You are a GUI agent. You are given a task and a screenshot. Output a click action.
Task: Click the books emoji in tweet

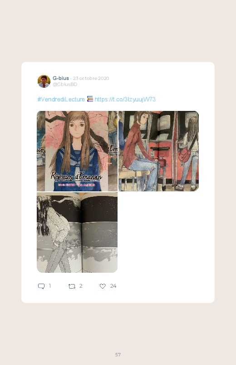(x=90, y=99)
